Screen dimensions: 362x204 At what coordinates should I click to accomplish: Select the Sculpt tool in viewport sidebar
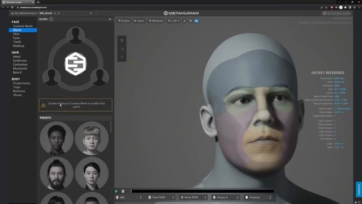click(122, 57)
